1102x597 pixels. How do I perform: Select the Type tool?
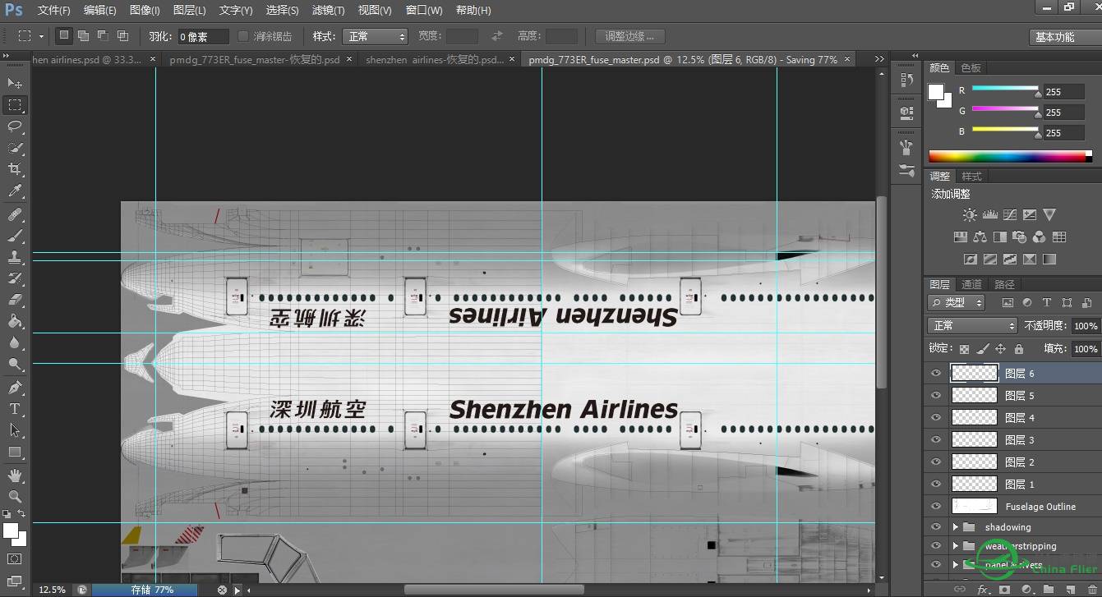point(15,409)
